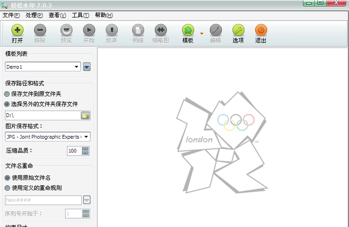
Task: Maximize the 轻松水印 window
Action: point(320,3)
